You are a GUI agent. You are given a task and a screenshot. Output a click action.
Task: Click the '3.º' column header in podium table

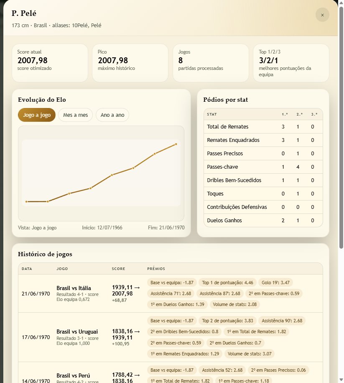(314, 114)
